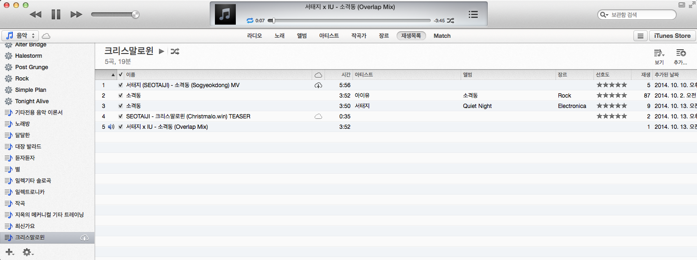Screen dimensions: 697x260
Task: Open the 노래방 playlist in sidebar
Action: [x=22, y=124]
